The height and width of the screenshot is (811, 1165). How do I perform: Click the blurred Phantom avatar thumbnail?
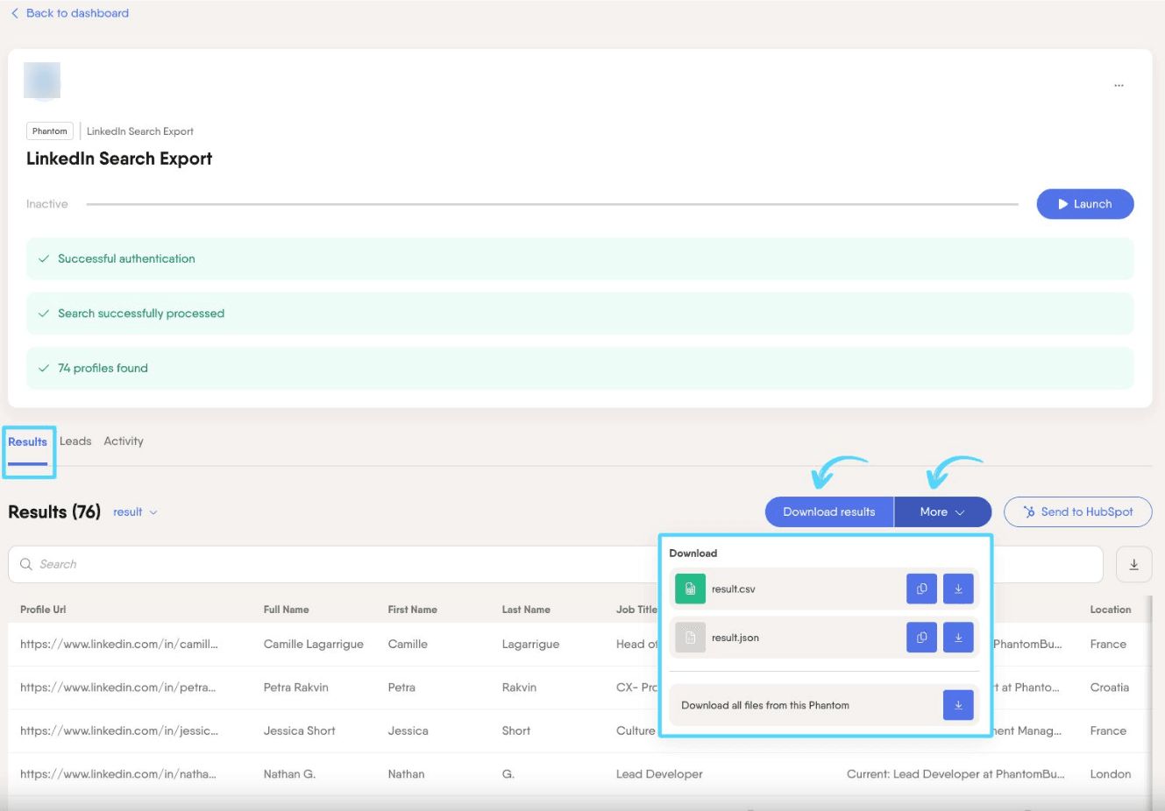pos(42,81)
